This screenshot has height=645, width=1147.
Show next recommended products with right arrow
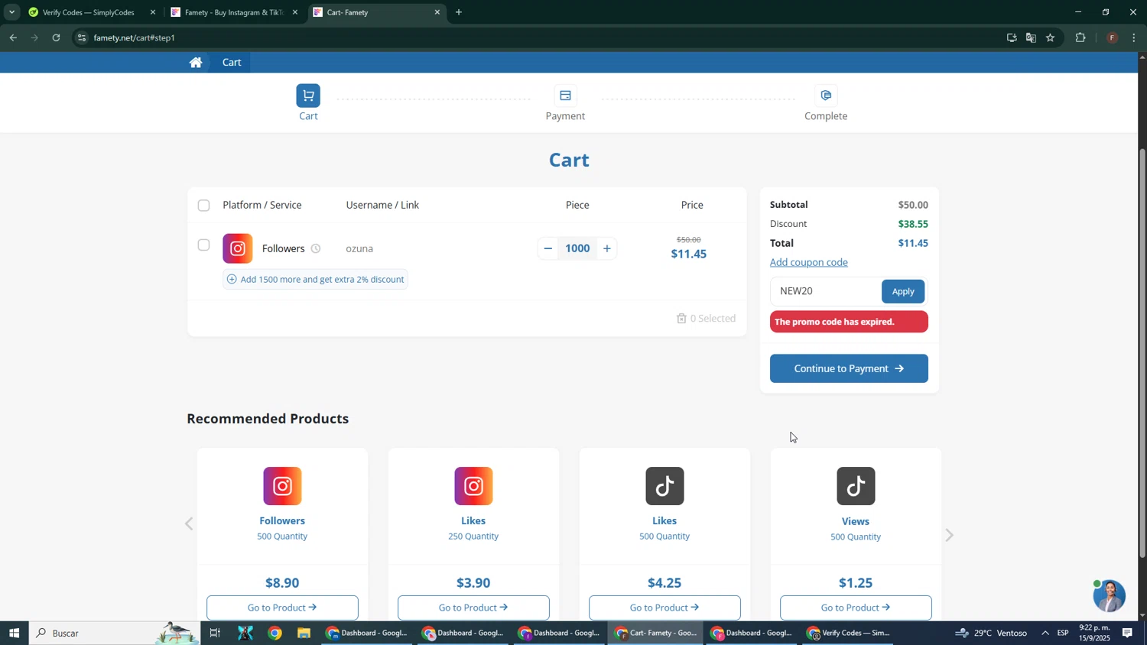(x=950, y=536)
